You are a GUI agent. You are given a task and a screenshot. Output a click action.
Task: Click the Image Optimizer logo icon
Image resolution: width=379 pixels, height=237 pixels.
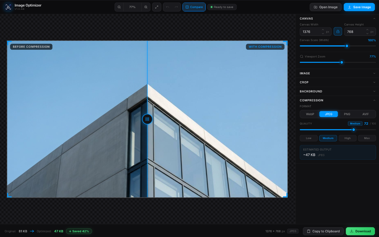[8, 7]
